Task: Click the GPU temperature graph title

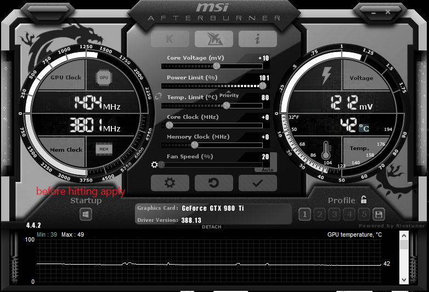Action: [x=354, y=234]
